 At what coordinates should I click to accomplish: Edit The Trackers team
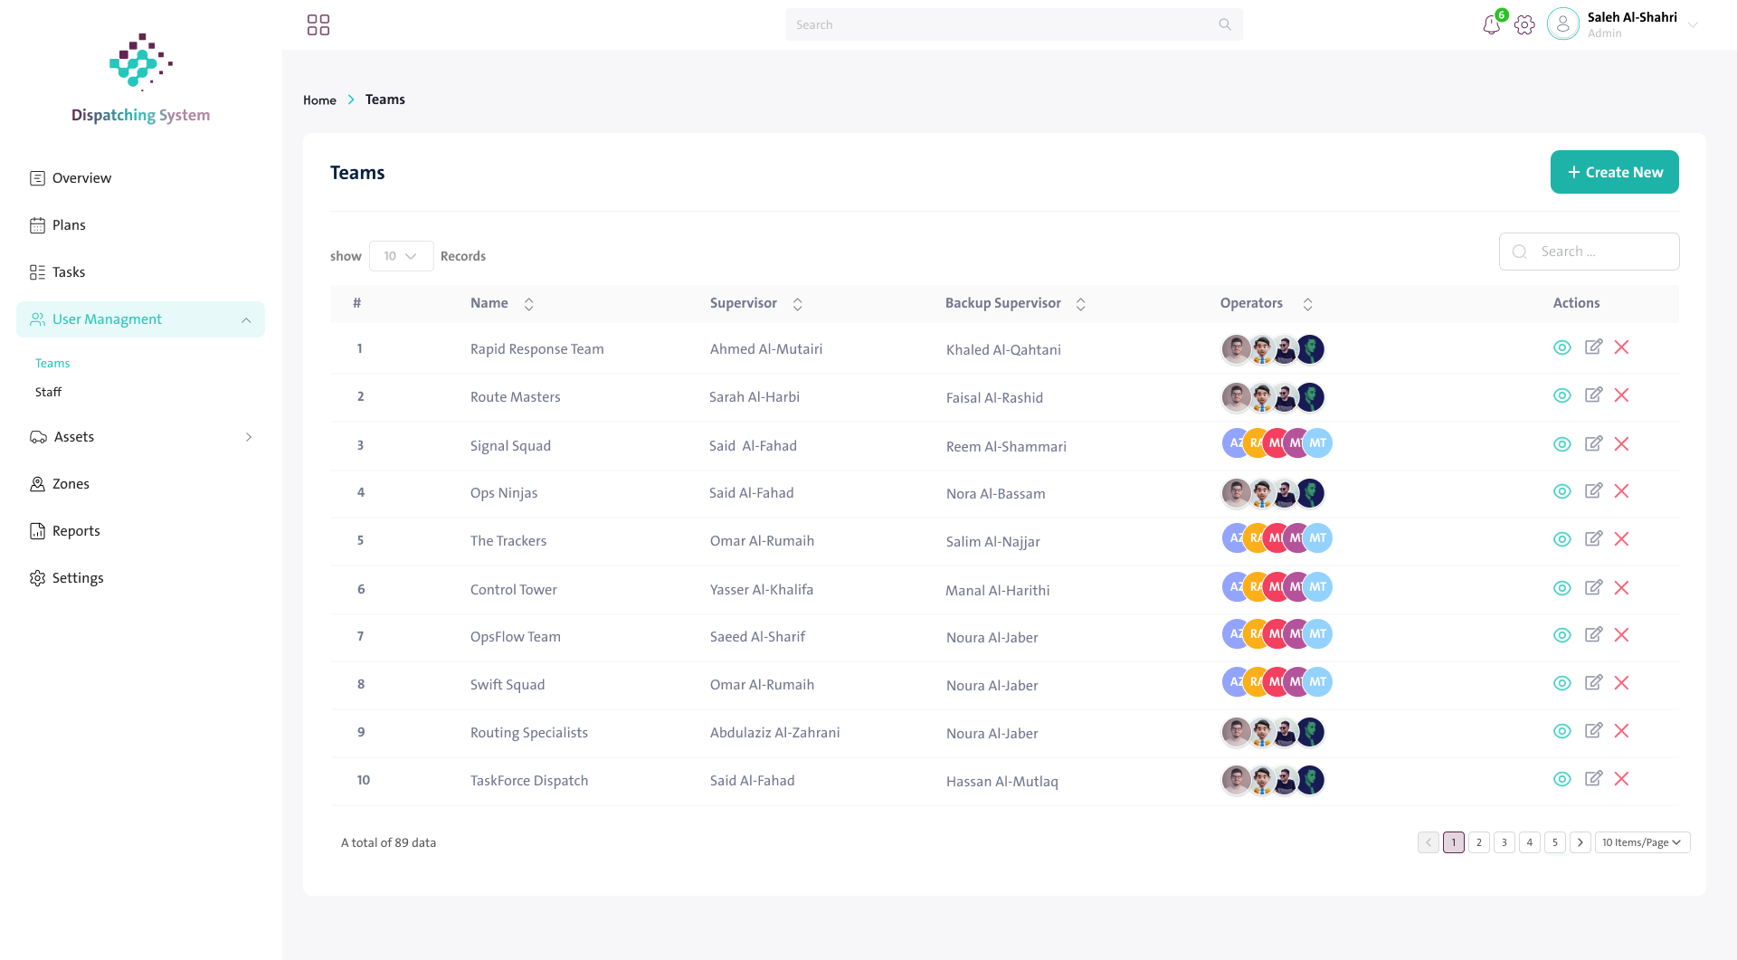1593,539
